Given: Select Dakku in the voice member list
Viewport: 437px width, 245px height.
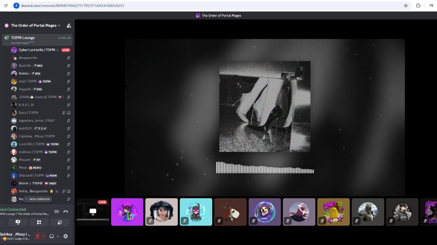Looking at the screenshot, I should tap(41, 74).
